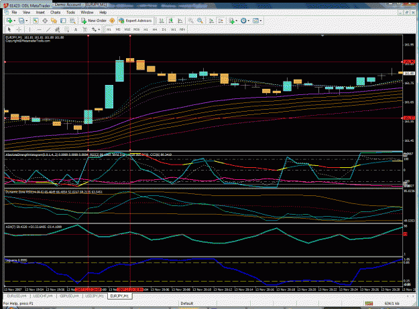The image size is (419, 309).
Task: Open the Window menu
Action: [87, 12]
